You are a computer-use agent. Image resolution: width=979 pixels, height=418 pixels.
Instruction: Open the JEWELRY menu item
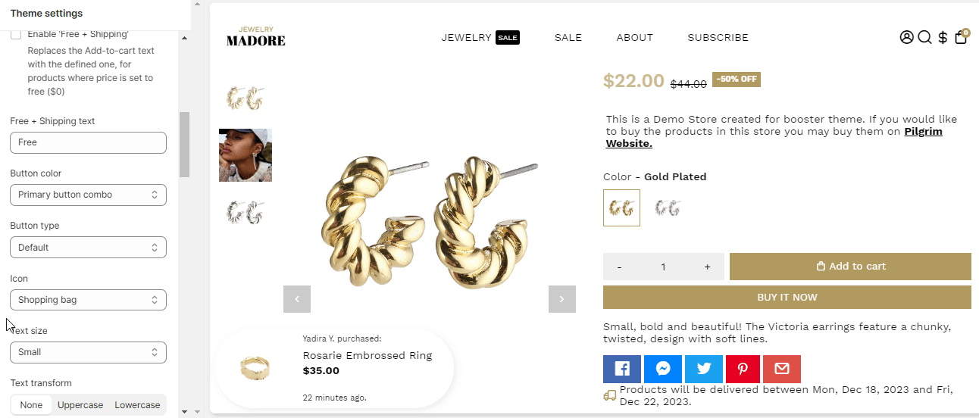click(x=467, y=38)
